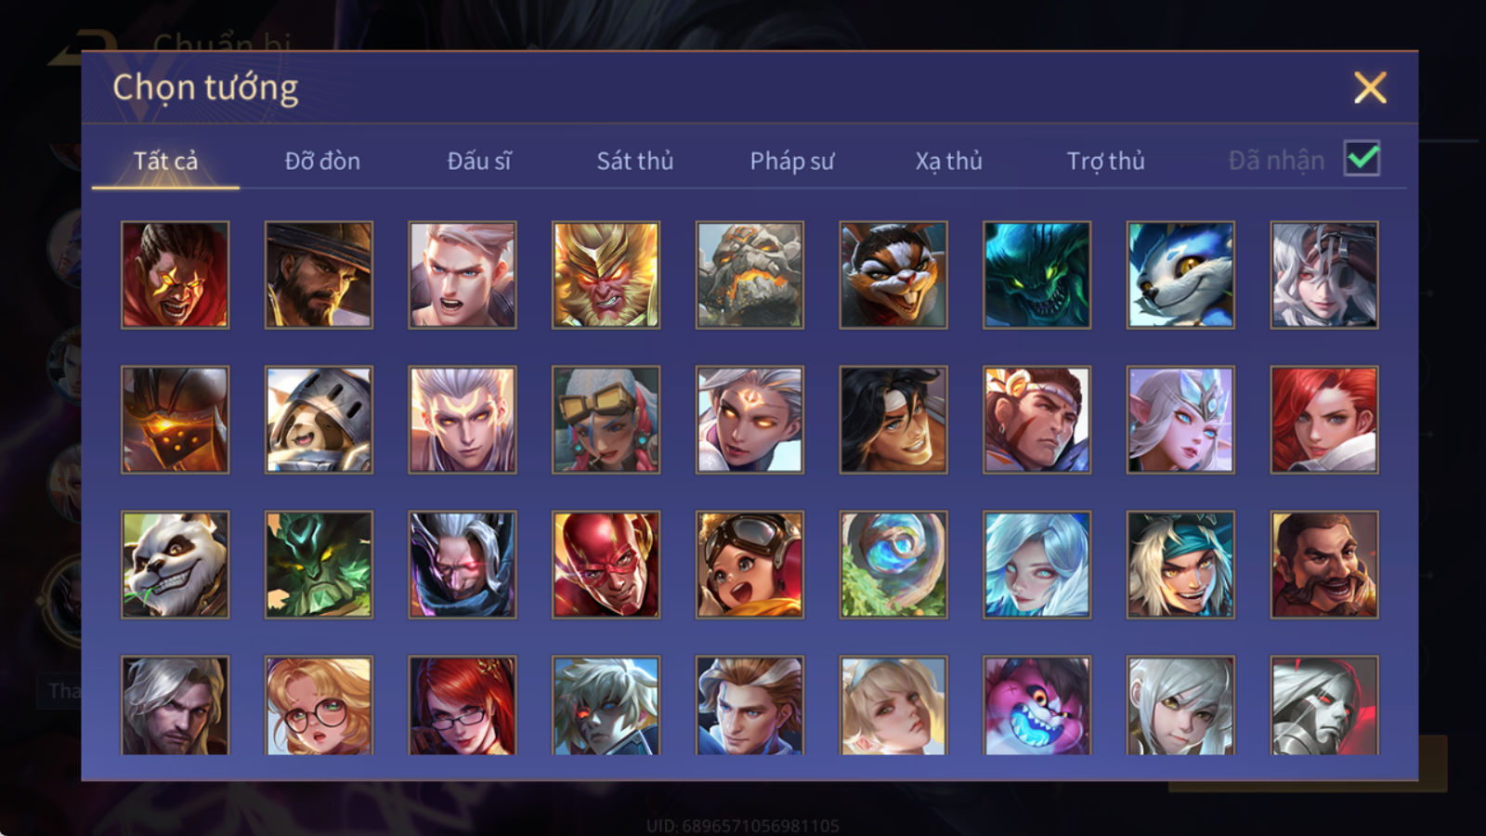Viewport: 1486px width, 836px height.
Task: Select the Monkey King hero with golden crown
Action: 606,275
